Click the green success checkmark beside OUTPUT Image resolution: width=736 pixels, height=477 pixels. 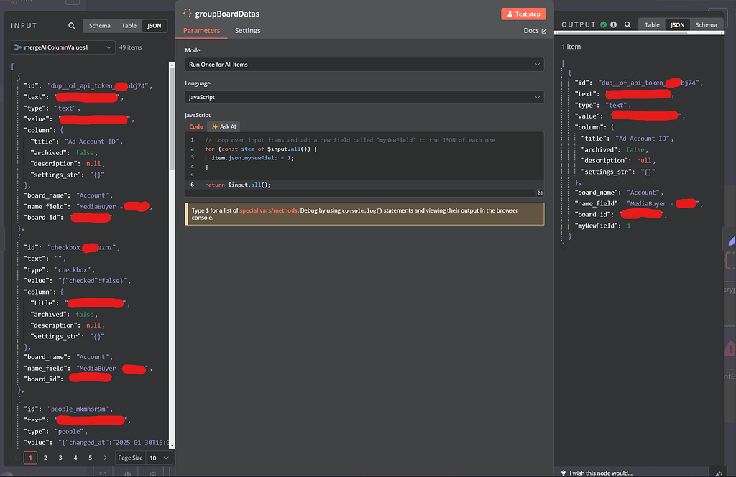click(602, 24)
